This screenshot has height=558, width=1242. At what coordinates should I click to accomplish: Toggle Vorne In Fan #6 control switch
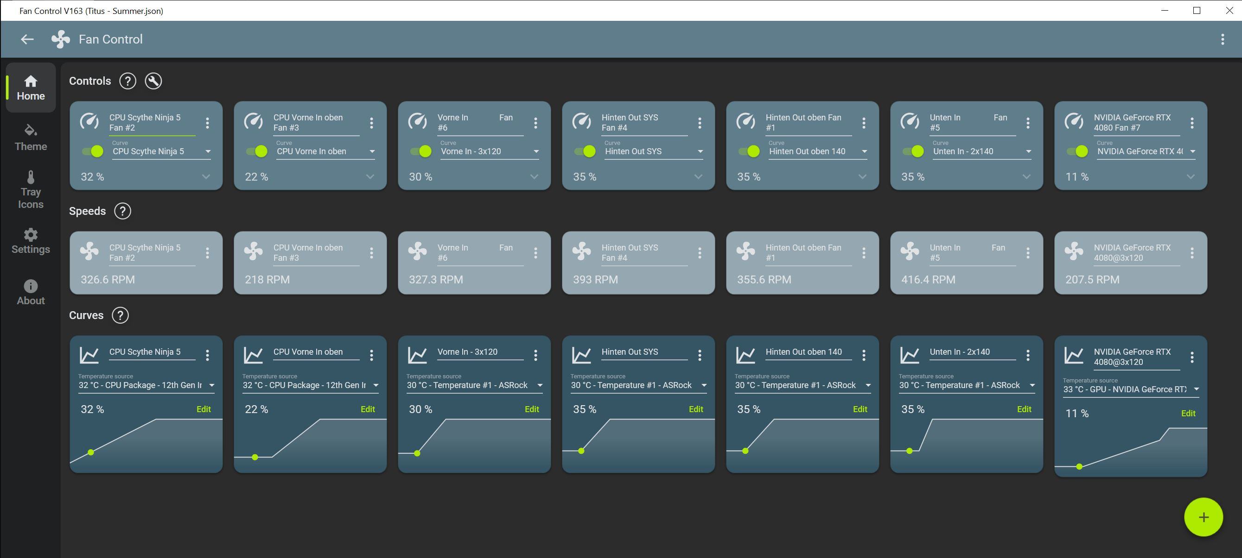[x=421, y=151]
